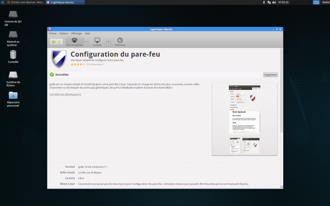
Task: Click the vertical scrollbar of the details page
Action: pyautogui.click(x=281, y=90)
